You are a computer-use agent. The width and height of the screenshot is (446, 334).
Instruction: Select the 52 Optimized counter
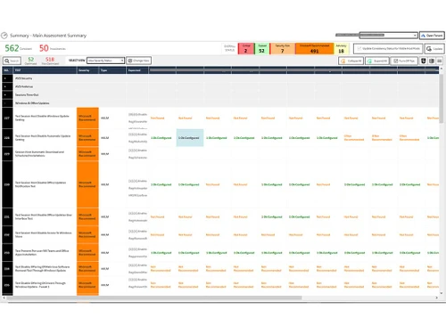tap(30, 61)
